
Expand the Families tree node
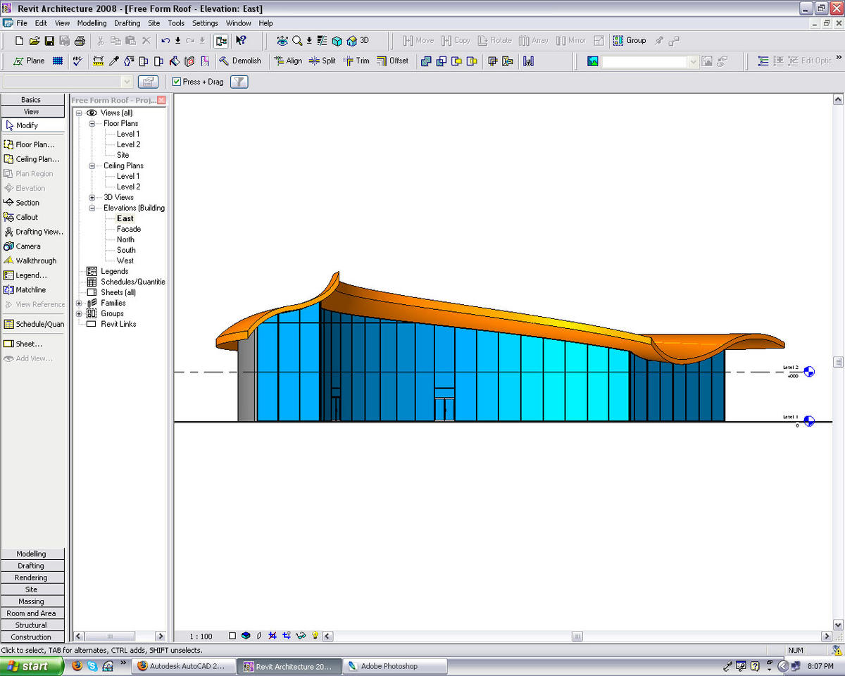pyautogui.click(x=79, y=303)
